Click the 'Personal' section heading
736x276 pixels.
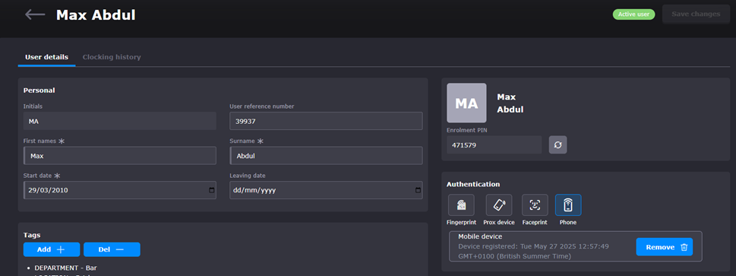[x=39, y=90]
